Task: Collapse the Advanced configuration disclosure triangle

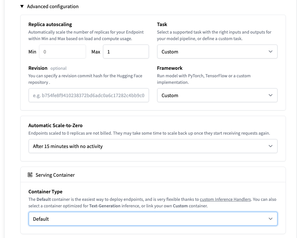Action: click(x=22, y=6)
